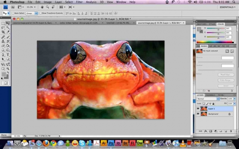Viewport: 239px width, 149px height.
Task: Open the Layer menu
Action: [59, 2]
